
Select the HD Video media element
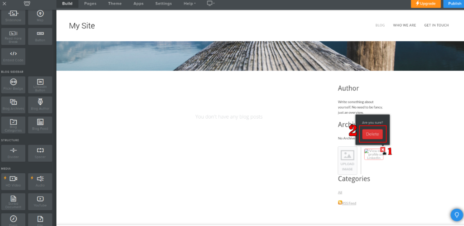point(13,182)
